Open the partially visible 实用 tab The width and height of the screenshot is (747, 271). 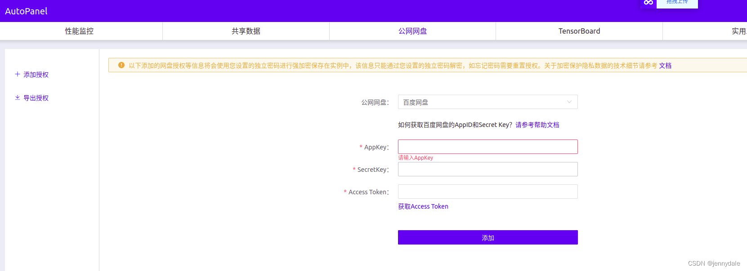pos(738,31)
